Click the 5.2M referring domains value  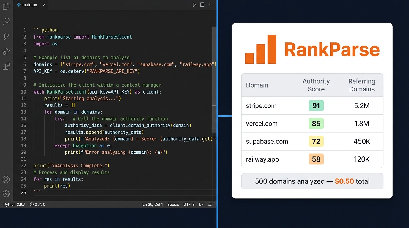pos(362,106)
